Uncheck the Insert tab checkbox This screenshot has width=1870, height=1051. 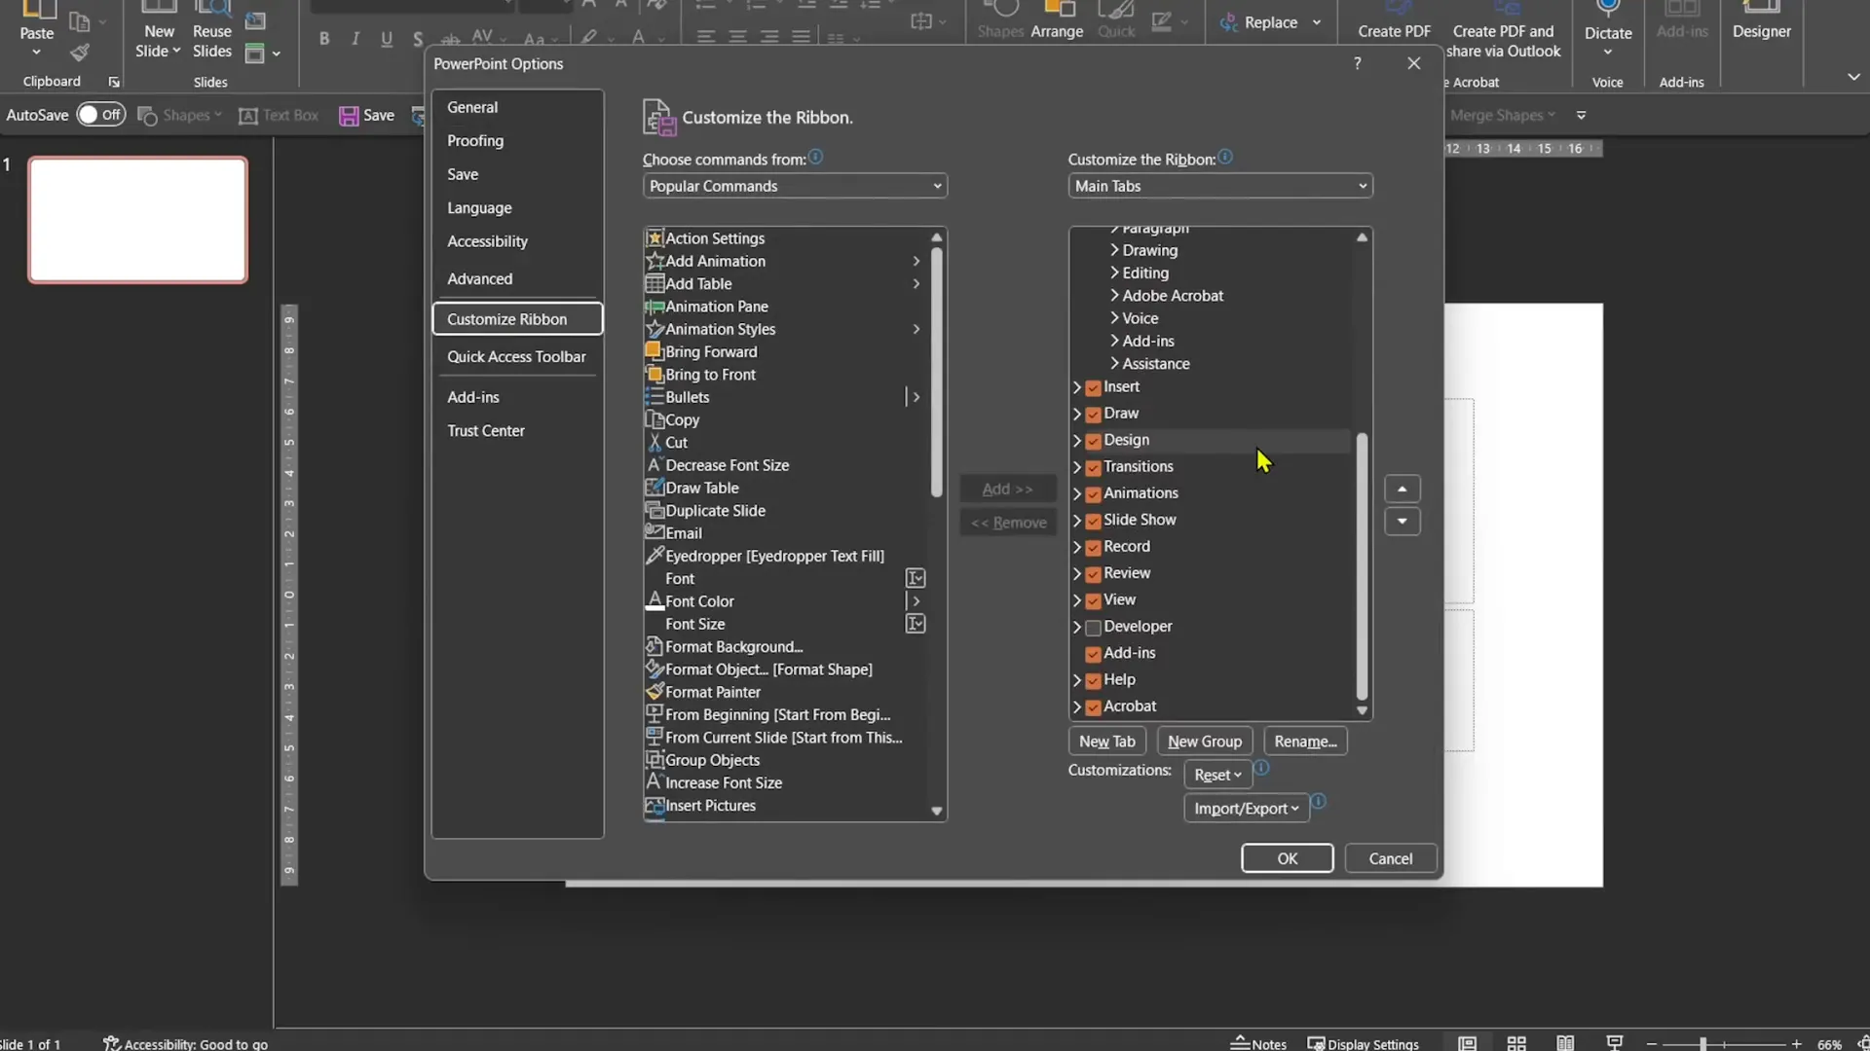click(1093, 387)
